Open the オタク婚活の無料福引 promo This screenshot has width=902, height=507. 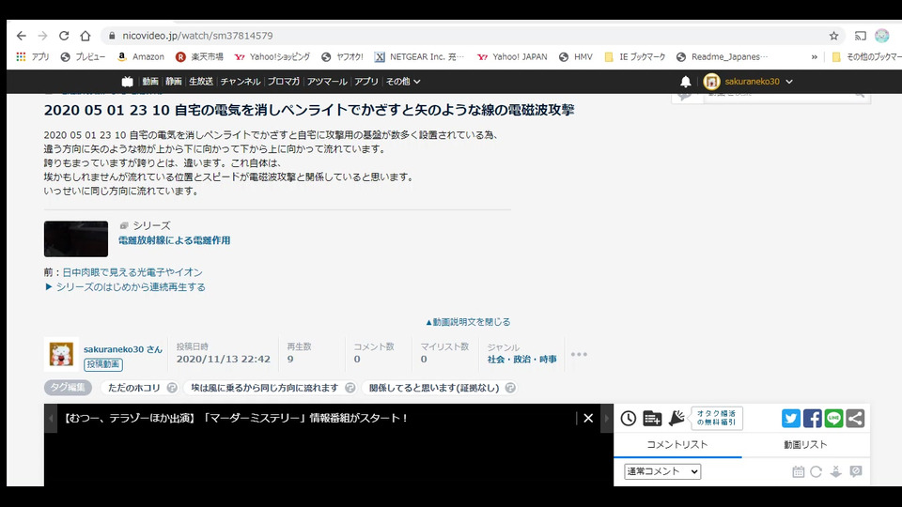(716, 418)
